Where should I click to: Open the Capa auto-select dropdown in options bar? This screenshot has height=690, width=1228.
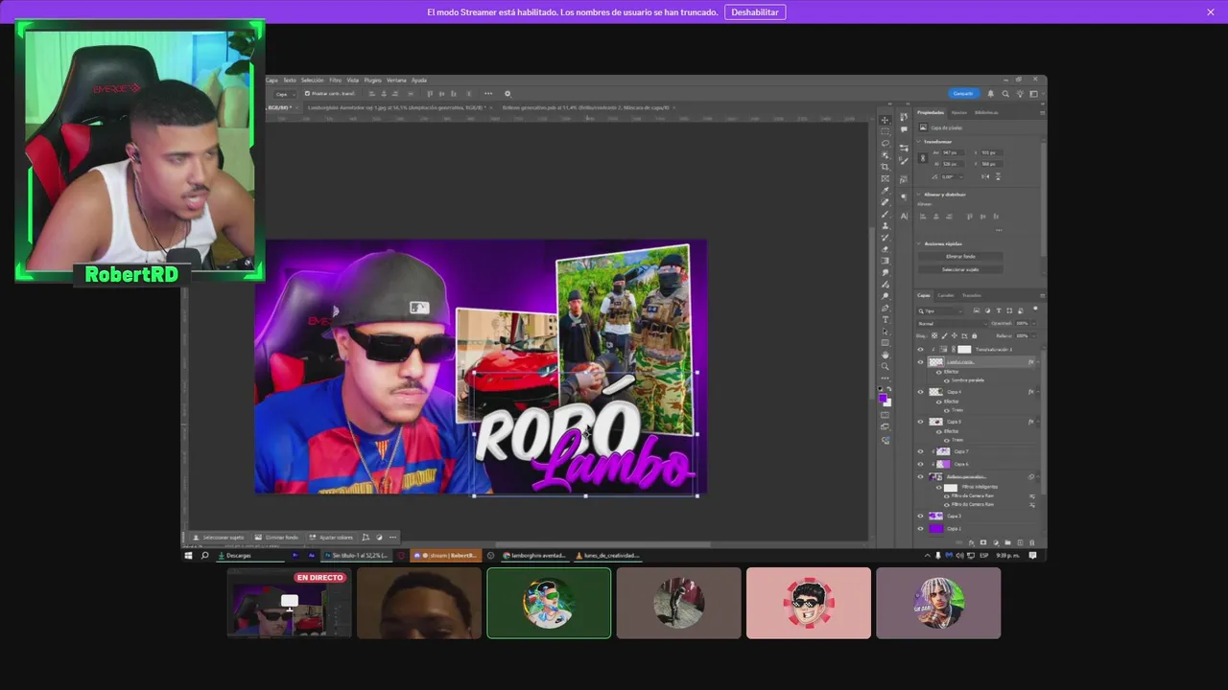(285, 94)
